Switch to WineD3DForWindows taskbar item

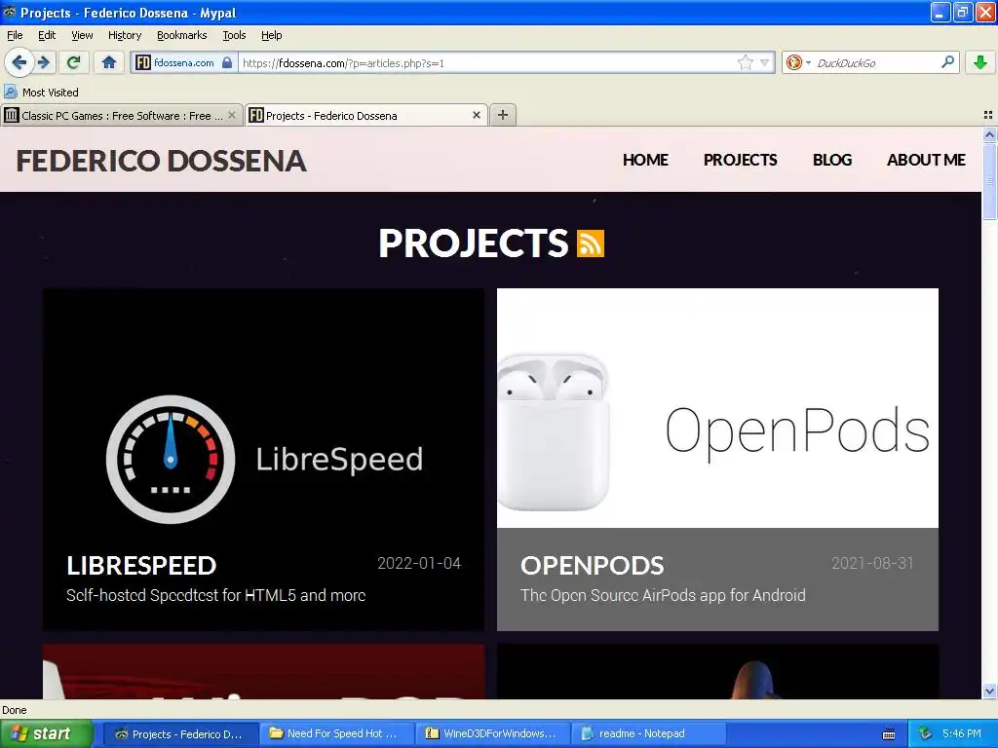pos(493,734)
